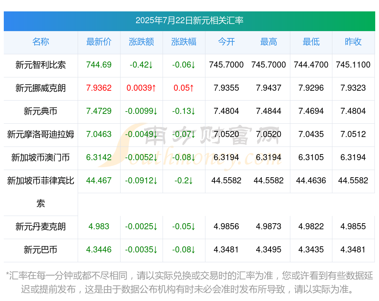Select latest price 744.69
This screenshot has width=379, height=301.
coord(99,65)
